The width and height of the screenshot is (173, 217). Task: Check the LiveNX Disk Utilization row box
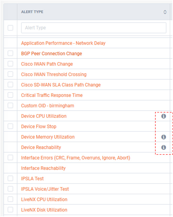click(x=10, y=210)
